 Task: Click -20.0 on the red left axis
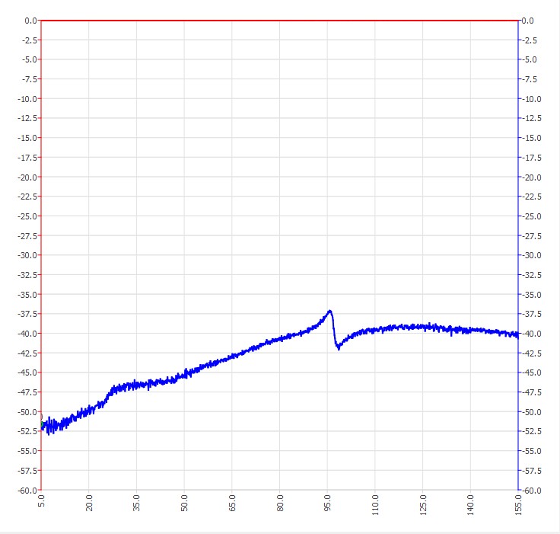tap(27, 177)
